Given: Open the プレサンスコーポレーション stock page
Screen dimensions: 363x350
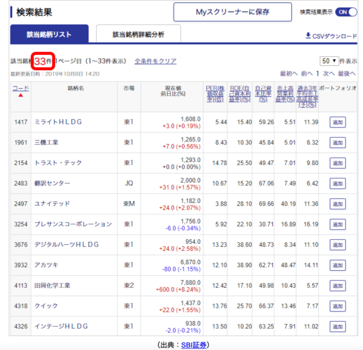Looking at the screenshot, I should tap(73, 224).
